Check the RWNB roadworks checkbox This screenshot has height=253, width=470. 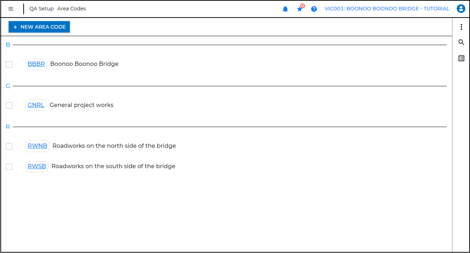[x=9, y=146]
